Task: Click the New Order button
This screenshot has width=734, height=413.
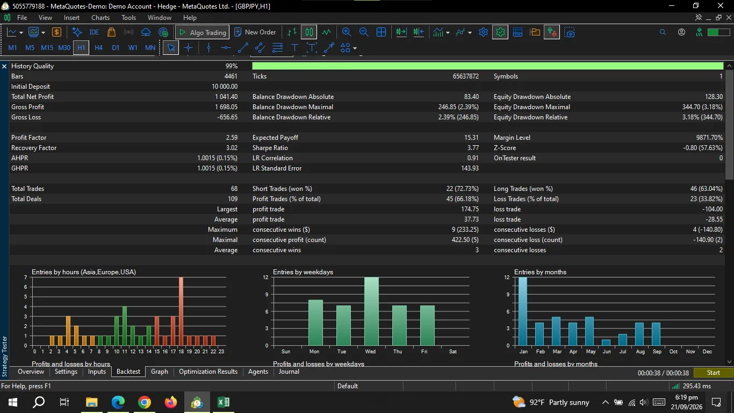Action: tap(255, 32)
